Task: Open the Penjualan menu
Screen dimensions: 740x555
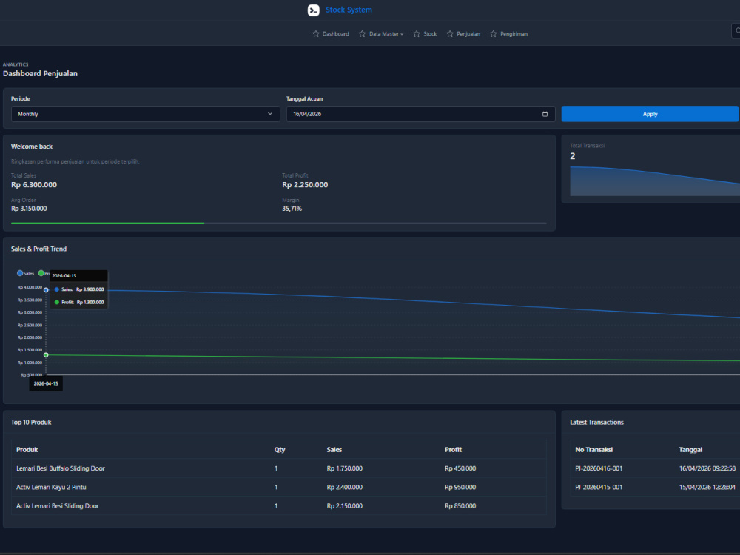Action: coord(468,34)
